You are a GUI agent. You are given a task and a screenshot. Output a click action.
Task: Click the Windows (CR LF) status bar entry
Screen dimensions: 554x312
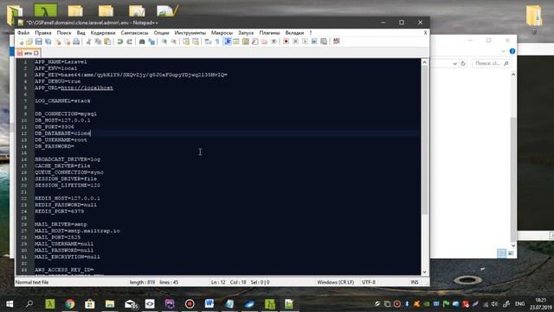coord(335,283)
